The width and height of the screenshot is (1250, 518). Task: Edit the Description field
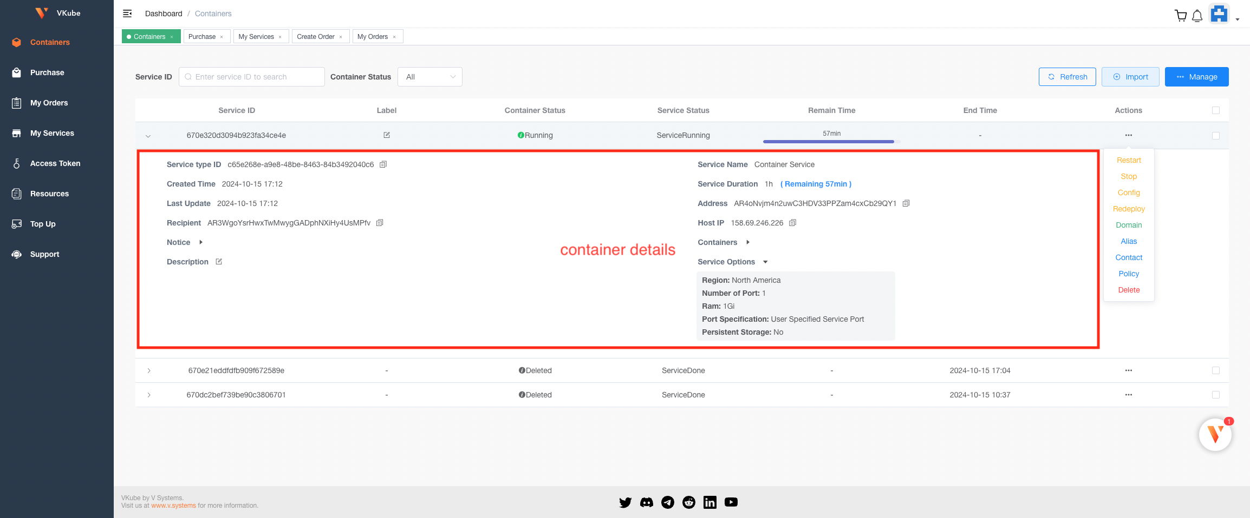point(219,262)
